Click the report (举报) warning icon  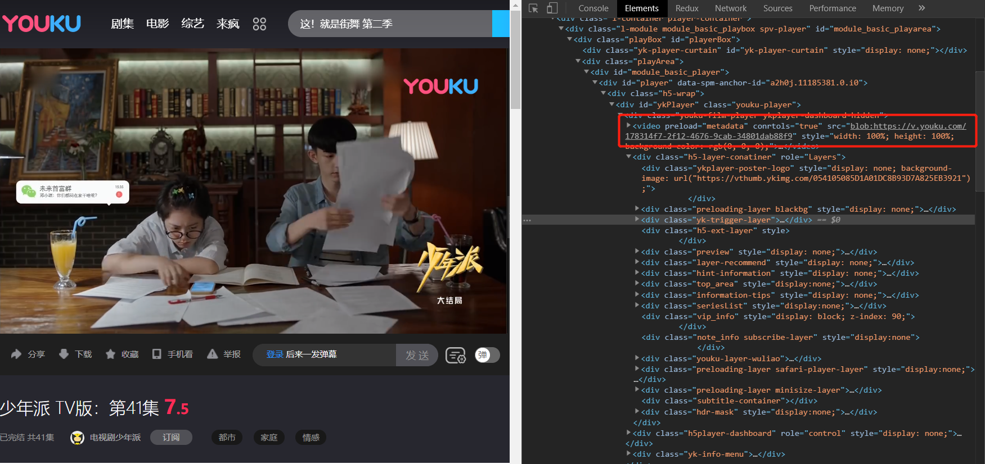tap(212, 354)
